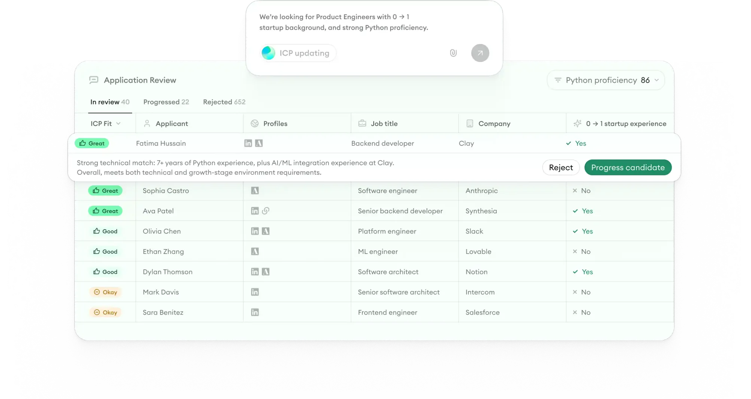Screen dimensions: 751x399
Task: Open Olivia Chen's Anthropic profile icon
Action: pos(265,231)
